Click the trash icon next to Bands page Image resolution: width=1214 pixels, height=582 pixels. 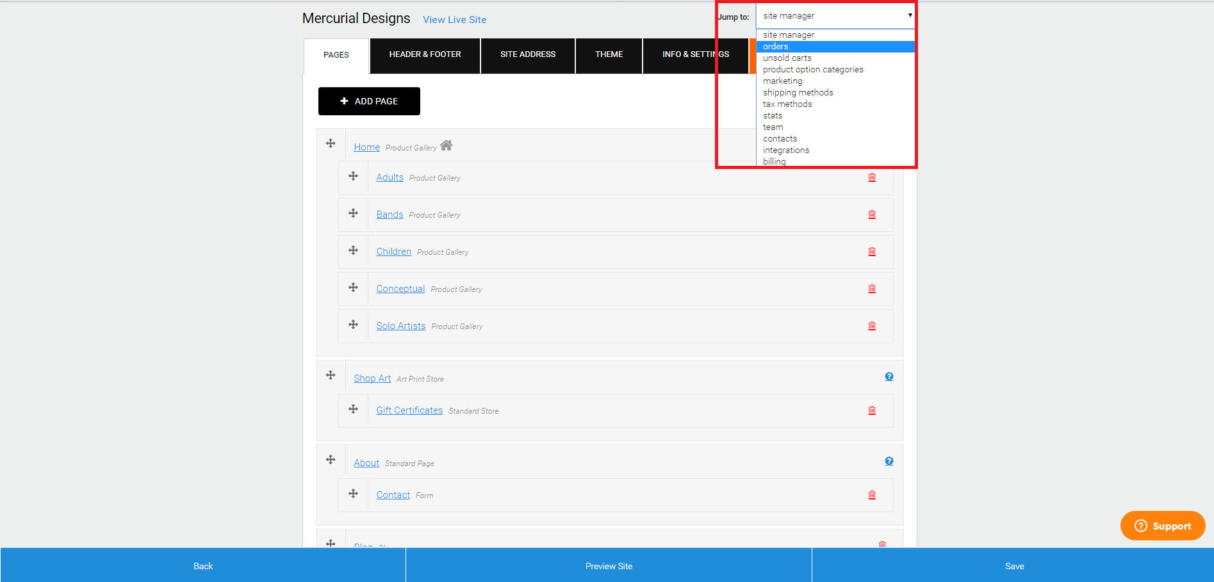(x=872, y=214)
